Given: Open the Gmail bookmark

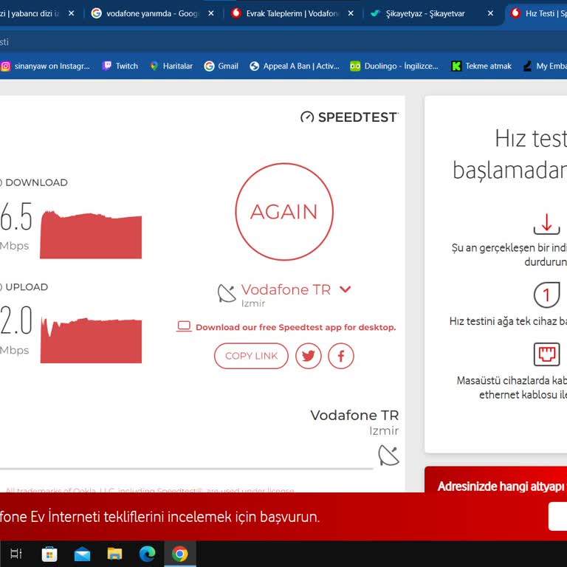Looking at the screenshot, I should (221, 66).
